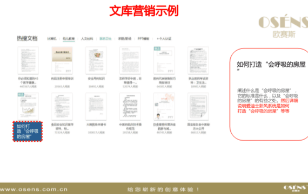
Task: Open the beige PPT cover document thumbnail
Action: coord(62,60)
